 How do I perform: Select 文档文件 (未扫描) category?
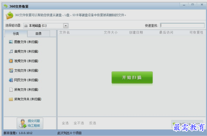click(23, 70)
